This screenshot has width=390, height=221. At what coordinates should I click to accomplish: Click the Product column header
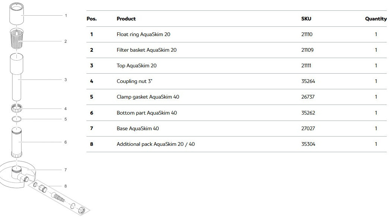126,19
